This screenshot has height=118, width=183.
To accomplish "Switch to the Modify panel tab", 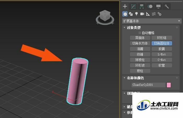I will tap(133, 7).
